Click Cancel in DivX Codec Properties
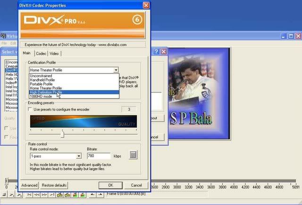 click(136, 185)
